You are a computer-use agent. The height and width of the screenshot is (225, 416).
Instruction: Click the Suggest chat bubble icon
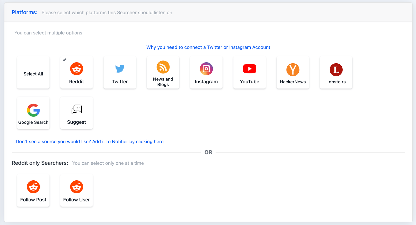click(x=76, y=109)
